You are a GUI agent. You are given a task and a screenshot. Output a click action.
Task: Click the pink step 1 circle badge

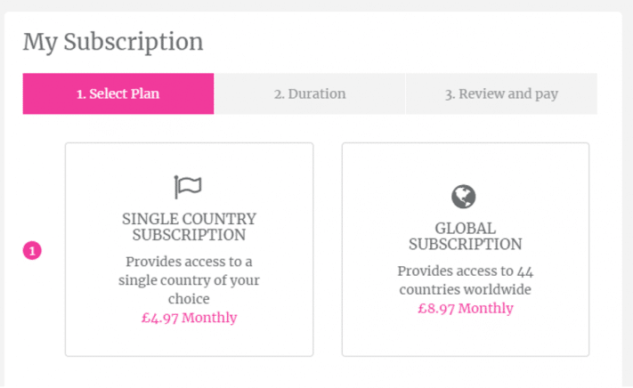[32, 250]
